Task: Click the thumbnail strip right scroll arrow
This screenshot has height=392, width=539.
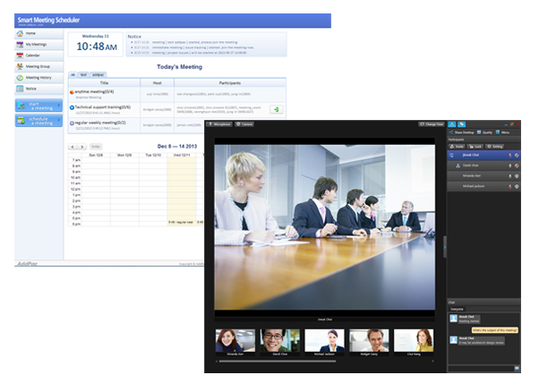Action: 432,362
